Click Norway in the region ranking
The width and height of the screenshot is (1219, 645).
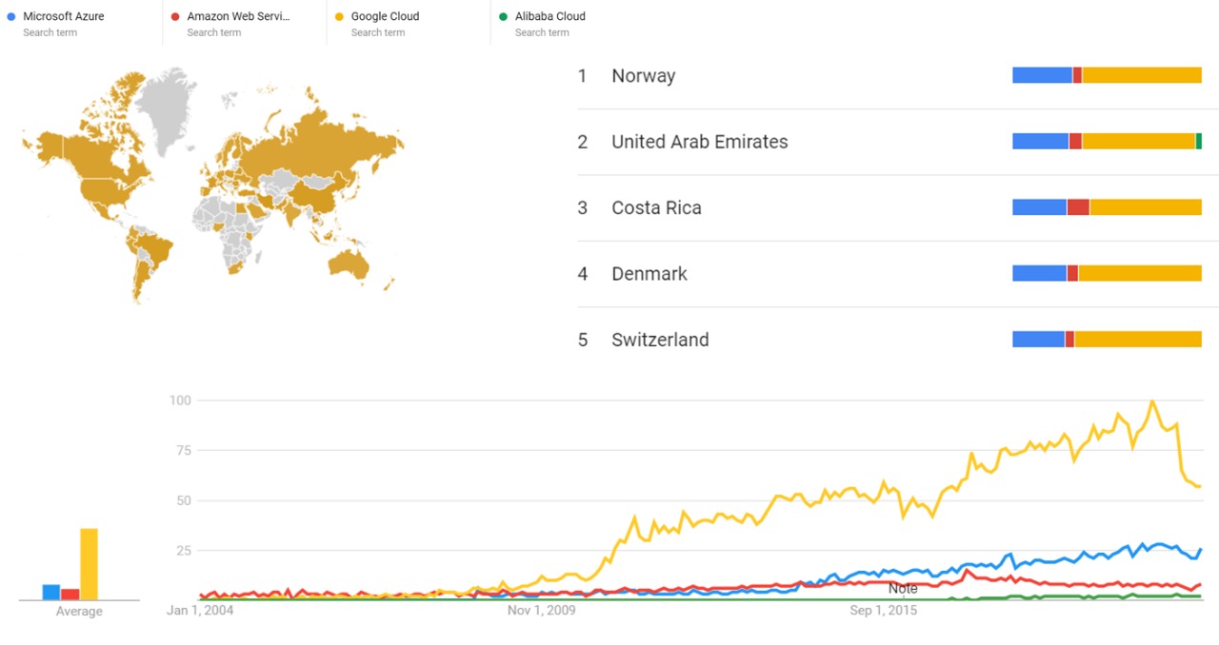tap(643, 76)
